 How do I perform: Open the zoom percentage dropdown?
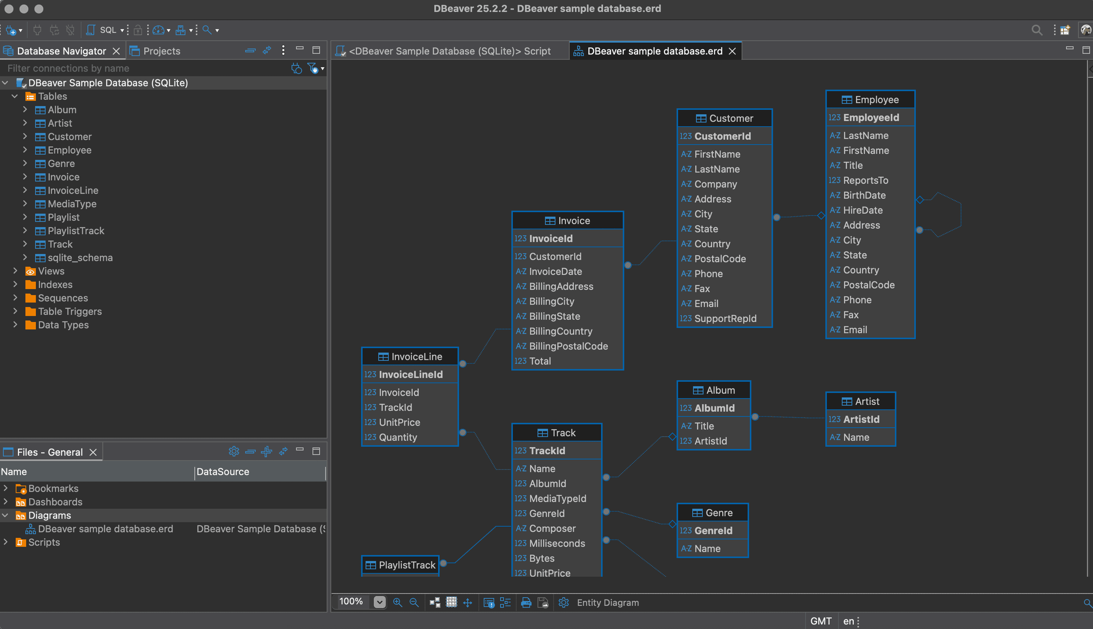(x=379, y=602)
